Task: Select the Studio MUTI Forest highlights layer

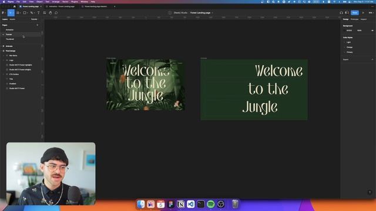Action: [x=21, y=65]
